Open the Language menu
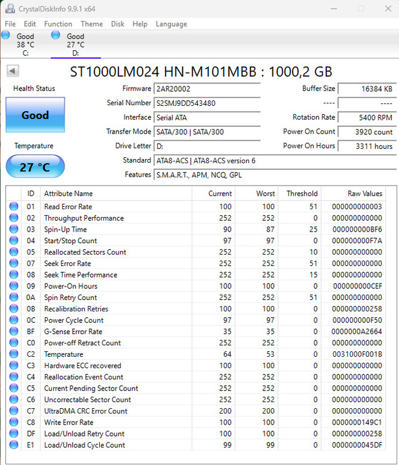Screen dimensions: 399x465 171,24
